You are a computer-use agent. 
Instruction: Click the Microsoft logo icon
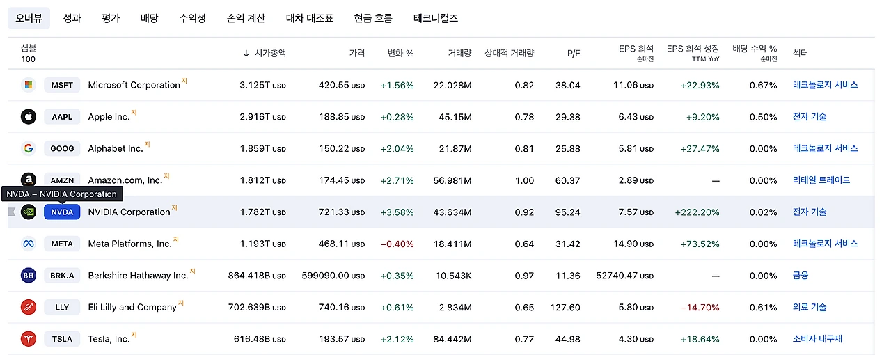(x=28, y=85)
